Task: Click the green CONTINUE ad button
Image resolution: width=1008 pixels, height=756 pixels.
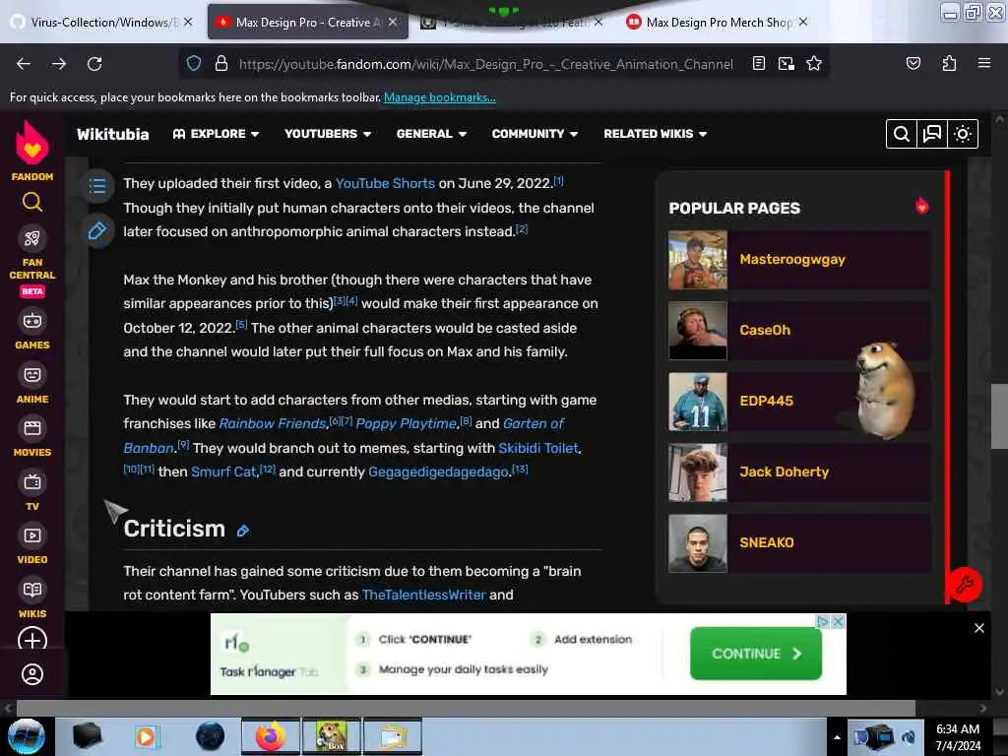Action: click(756, 654)
